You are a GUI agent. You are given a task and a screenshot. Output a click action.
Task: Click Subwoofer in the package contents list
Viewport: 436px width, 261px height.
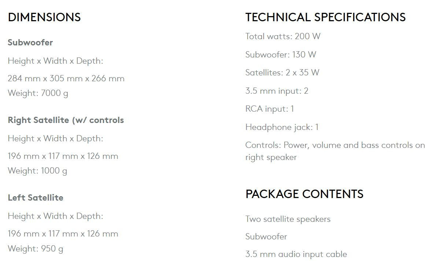[266, 236]
